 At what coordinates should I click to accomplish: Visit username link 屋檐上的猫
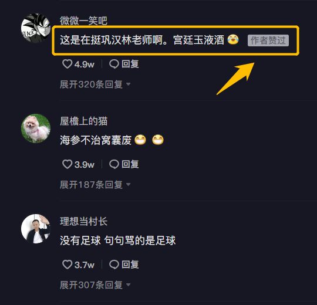pyautogui.click(x=83, y=121)
